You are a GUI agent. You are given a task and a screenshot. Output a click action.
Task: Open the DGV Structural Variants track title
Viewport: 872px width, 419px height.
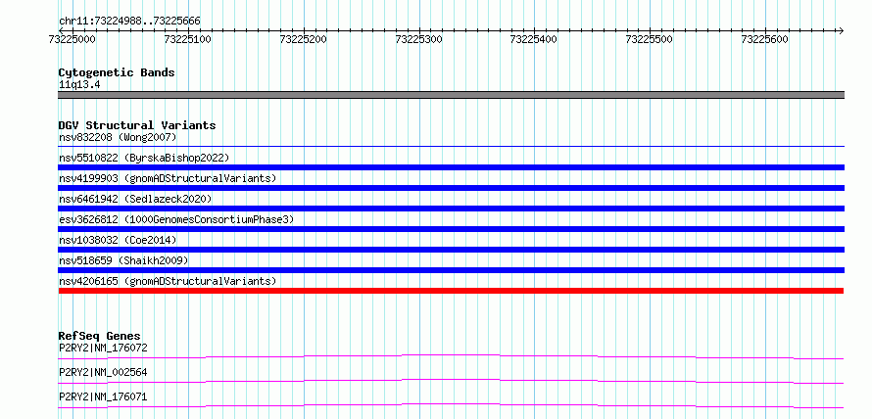coord(137,125)
